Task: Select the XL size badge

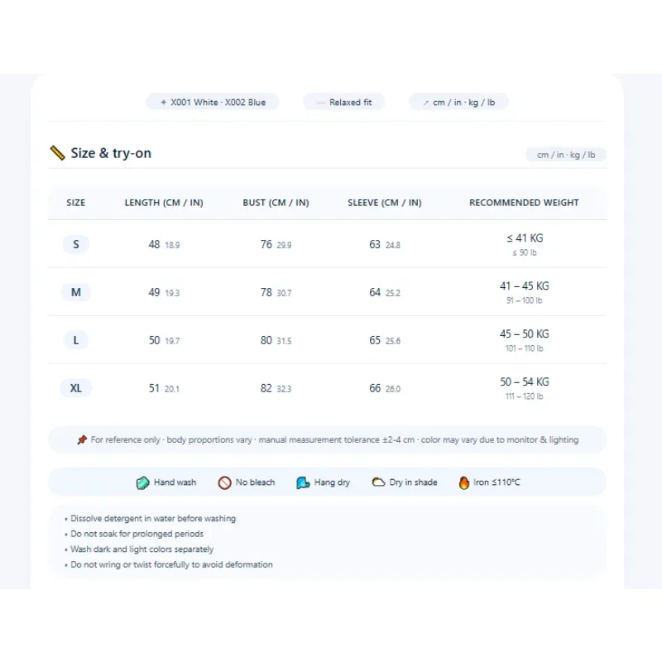Action: [76, 388]
